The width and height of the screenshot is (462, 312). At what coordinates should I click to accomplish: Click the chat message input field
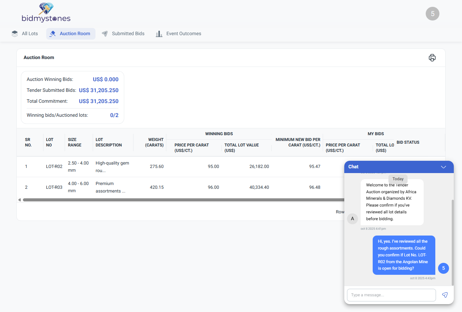point(392,295)
